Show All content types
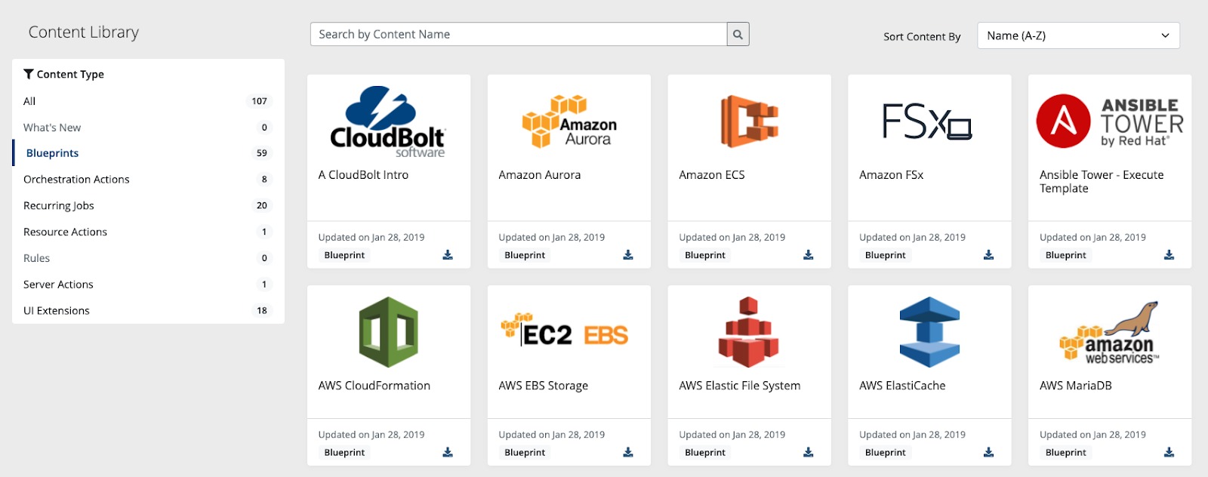The width and height of the screenshot is (1208, 477). point(148,101)
